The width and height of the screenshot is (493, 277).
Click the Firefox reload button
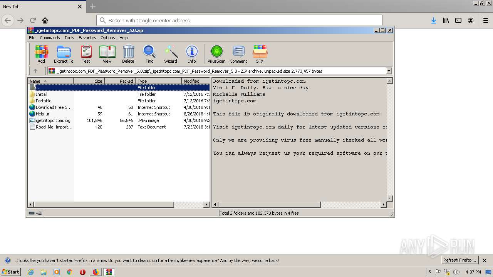[x=33, y=20]
